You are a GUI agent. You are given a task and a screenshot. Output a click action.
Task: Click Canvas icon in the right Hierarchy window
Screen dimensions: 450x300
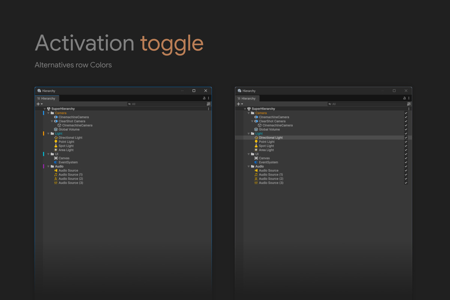pyautogui.click(x=256, y=158)
